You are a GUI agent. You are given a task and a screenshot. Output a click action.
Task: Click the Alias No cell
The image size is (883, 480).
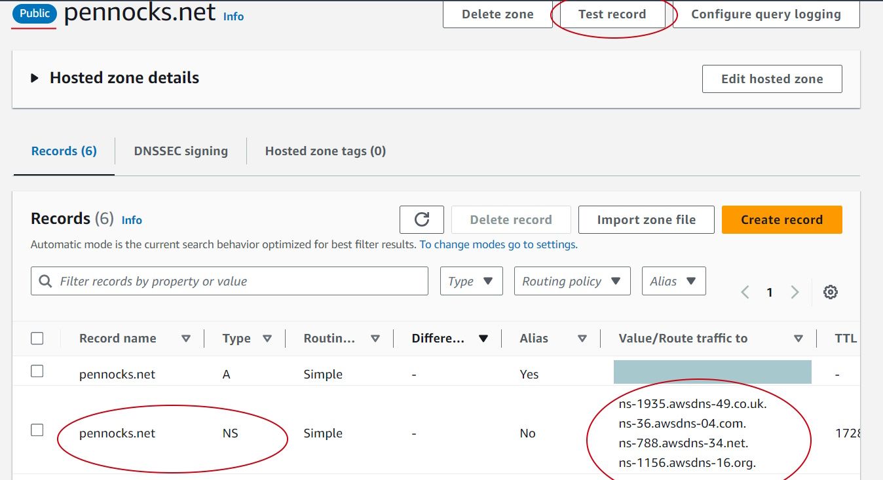click(528, 434)
